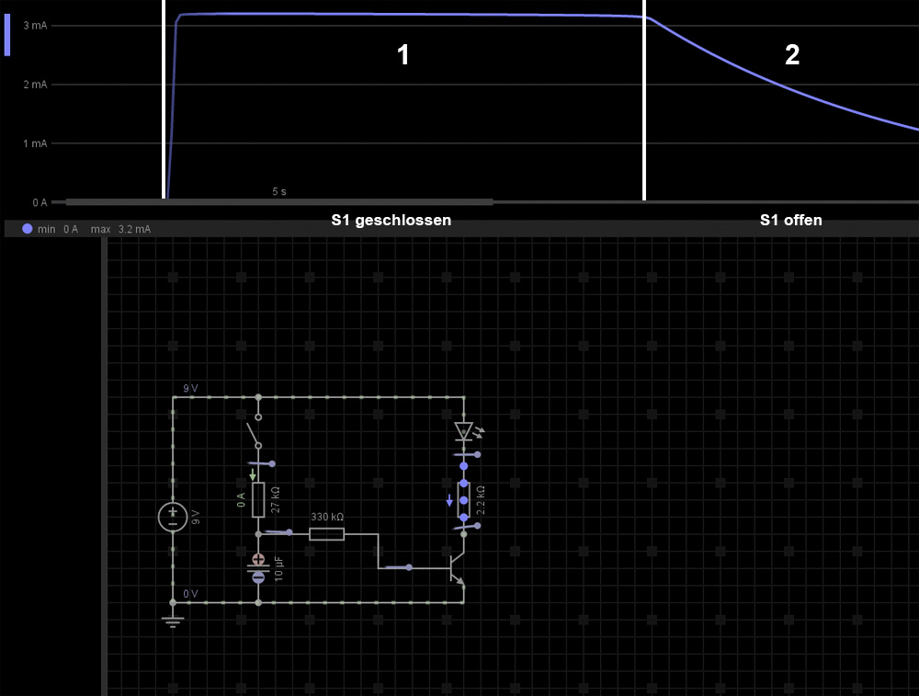This screenshot has width=919, height=696.
Task: Click the region 1 marker on graph
Action: click(403, 56)
